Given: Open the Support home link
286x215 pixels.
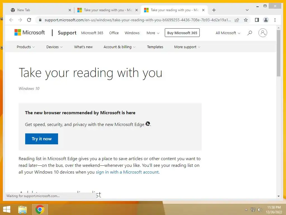Looking at the screenshot, I should coord(67,33).
